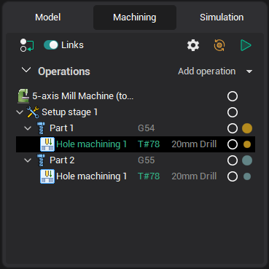The width and height of the screenshot is (269, 269).
Task: Toggle the circle for 5-axis Mill Machine
Action: 233,96
